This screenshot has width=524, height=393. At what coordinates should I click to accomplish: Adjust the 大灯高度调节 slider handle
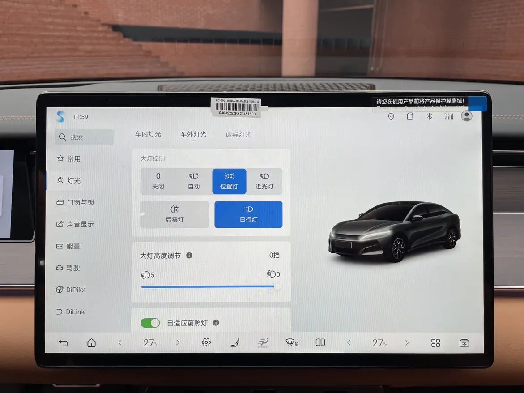click(277, 286)
